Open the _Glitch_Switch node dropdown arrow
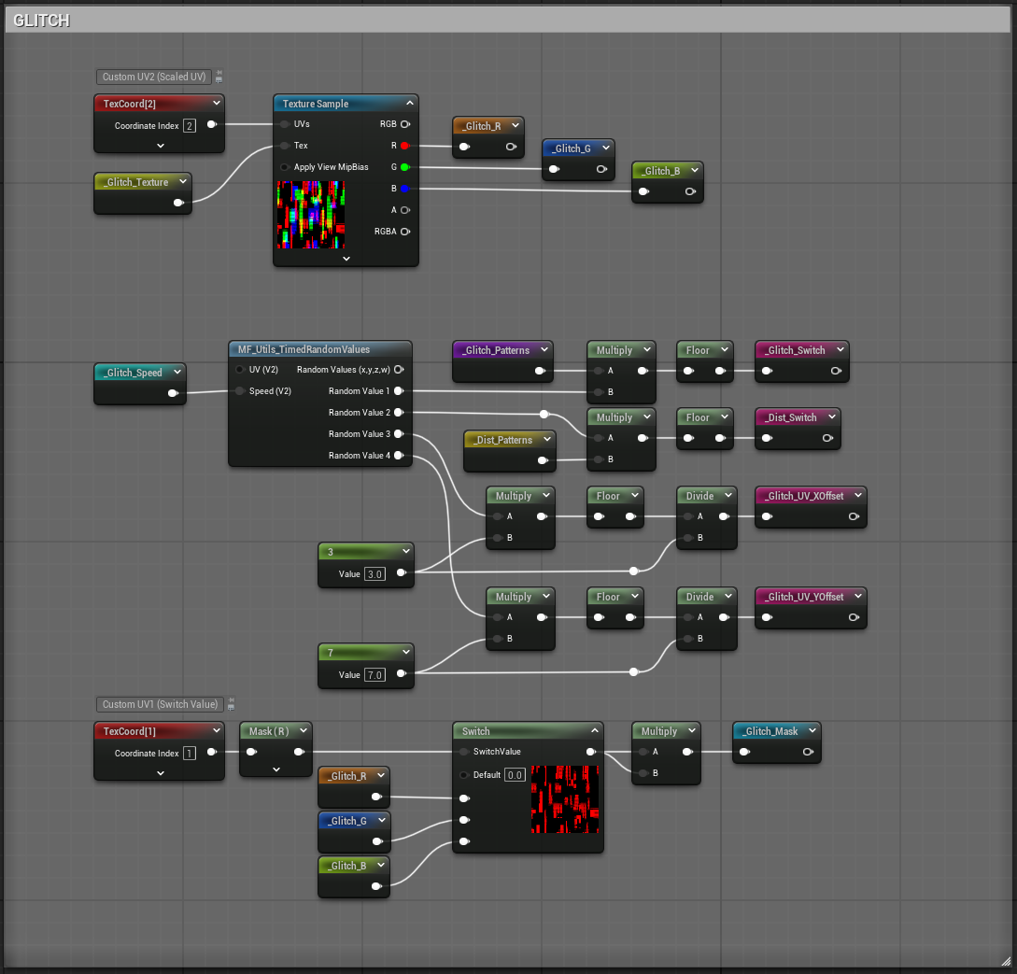This screenshot has width=1017, height=974. (x=840, y=349)
